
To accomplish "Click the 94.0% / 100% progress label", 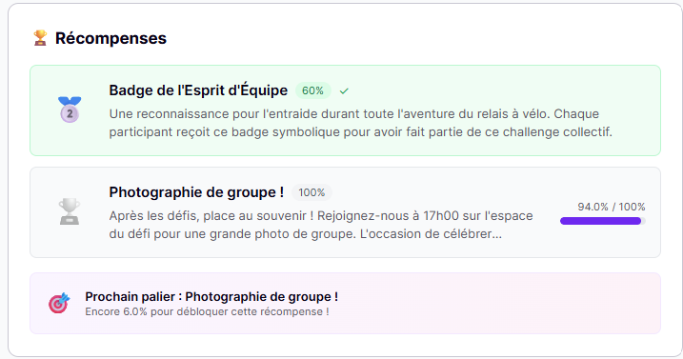I will (612, 207).
